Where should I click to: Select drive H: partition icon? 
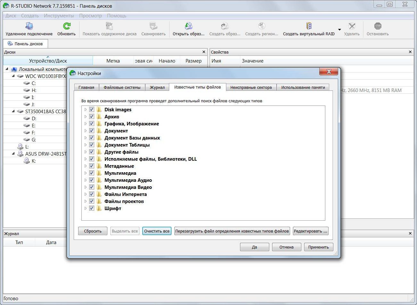(x=27, y=90)
